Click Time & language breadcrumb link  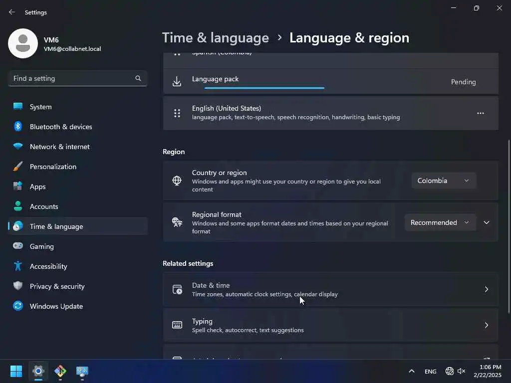(x=216, y=38)
